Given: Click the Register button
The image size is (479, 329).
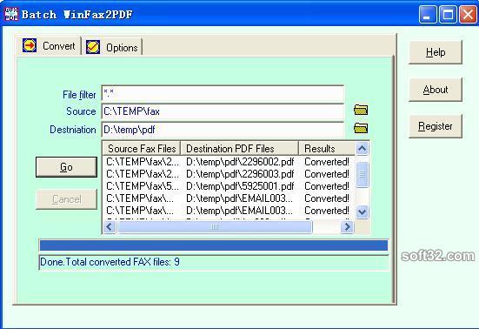Looking at the screenshot, I should tap(436, 126).
